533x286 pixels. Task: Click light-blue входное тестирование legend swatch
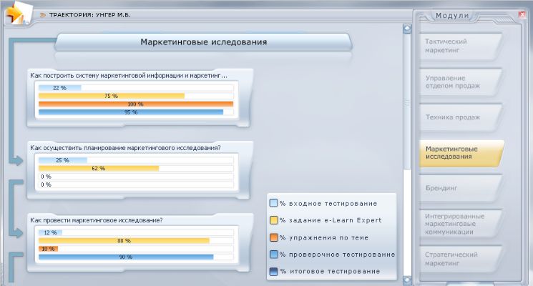(x=273, y=203)
